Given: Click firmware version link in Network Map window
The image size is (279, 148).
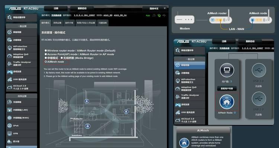Looking at the screenshot, I should 252,48.
